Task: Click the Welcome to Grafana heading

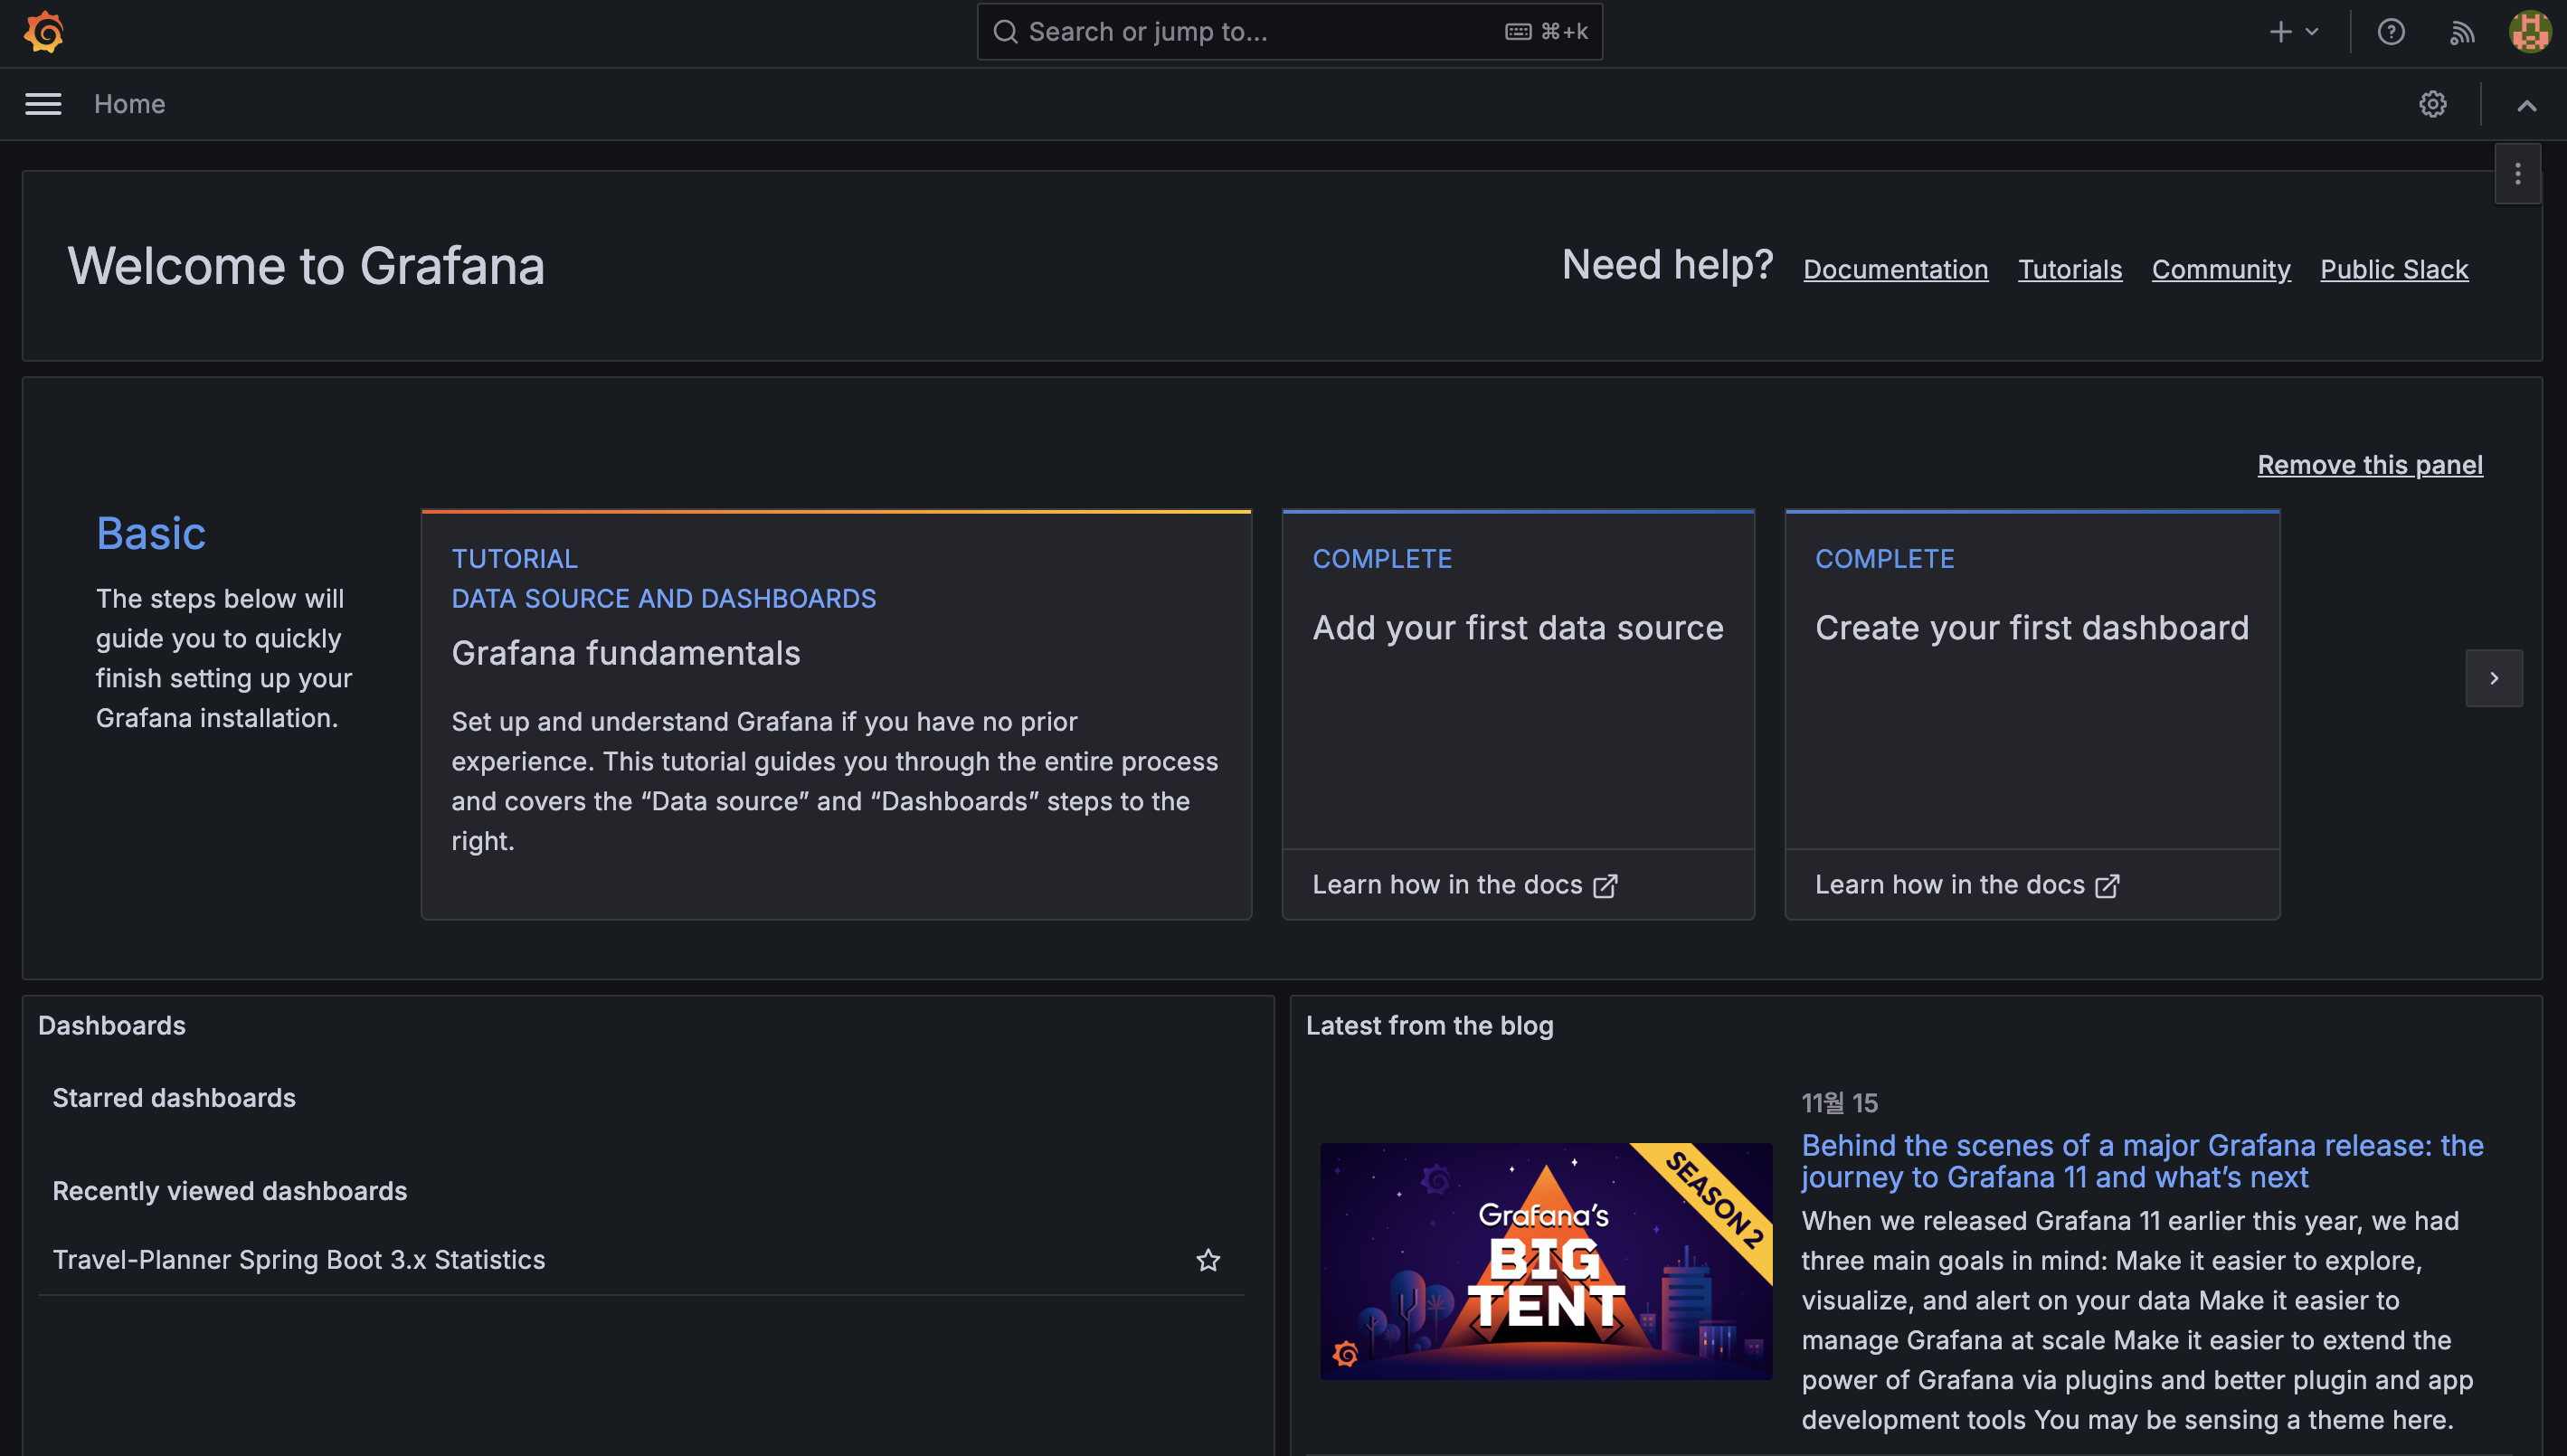Action: coord(306,266)
